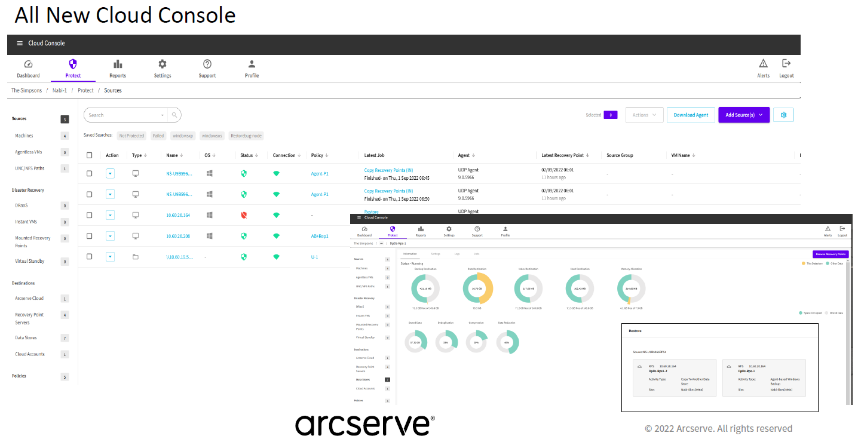Click into the Search input field
The height and width of the screenshot is (442, 858).
pos(124,115)
